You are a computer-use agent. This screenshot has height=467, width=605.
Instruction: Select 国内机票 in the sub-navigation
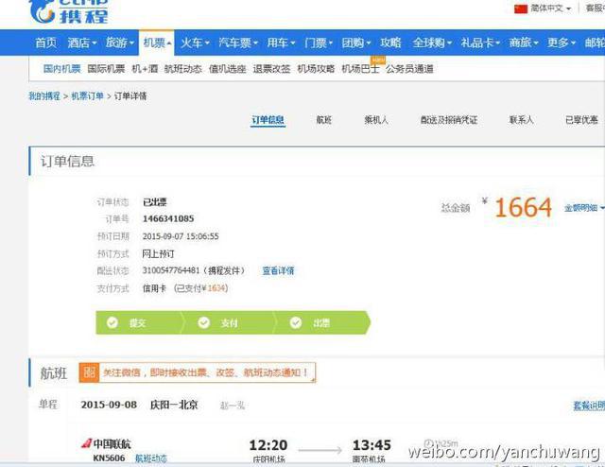coord(61,69)
